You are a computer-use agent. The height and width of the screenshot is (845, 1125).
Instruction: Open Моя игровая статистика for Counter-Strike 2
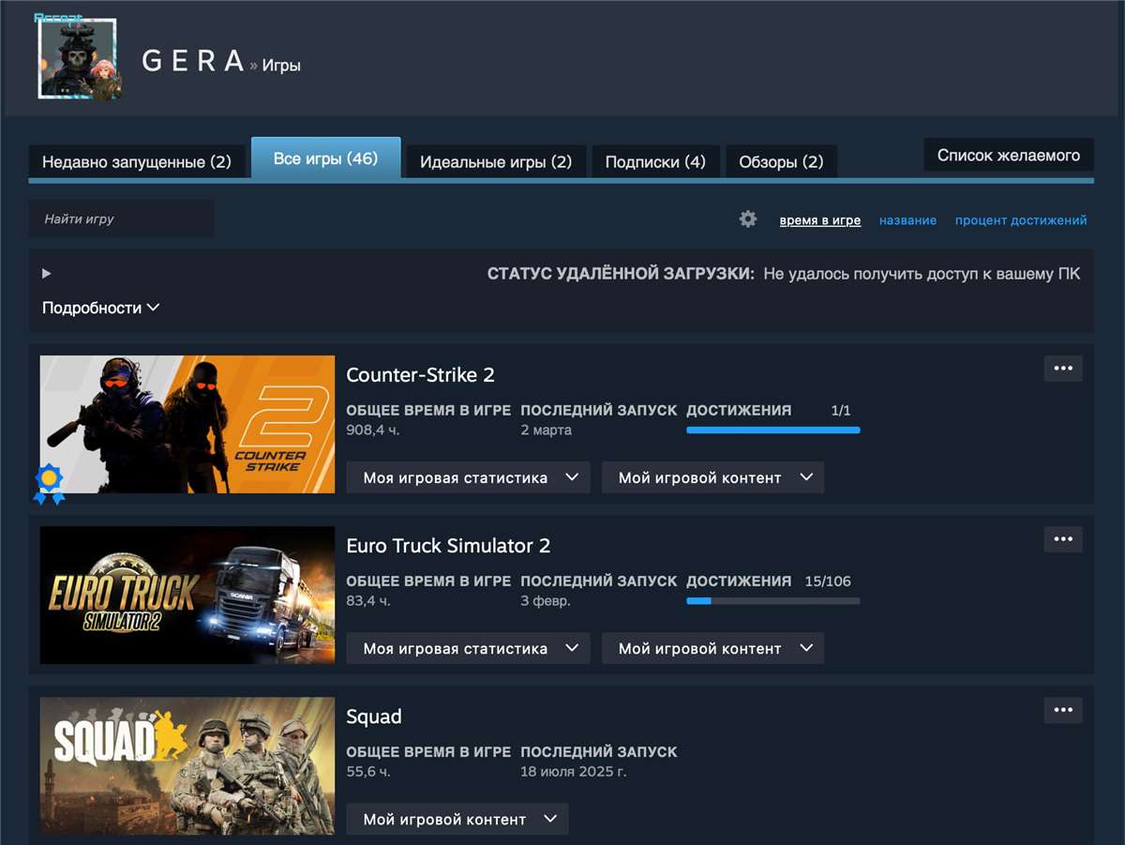[x=468, y=476]
